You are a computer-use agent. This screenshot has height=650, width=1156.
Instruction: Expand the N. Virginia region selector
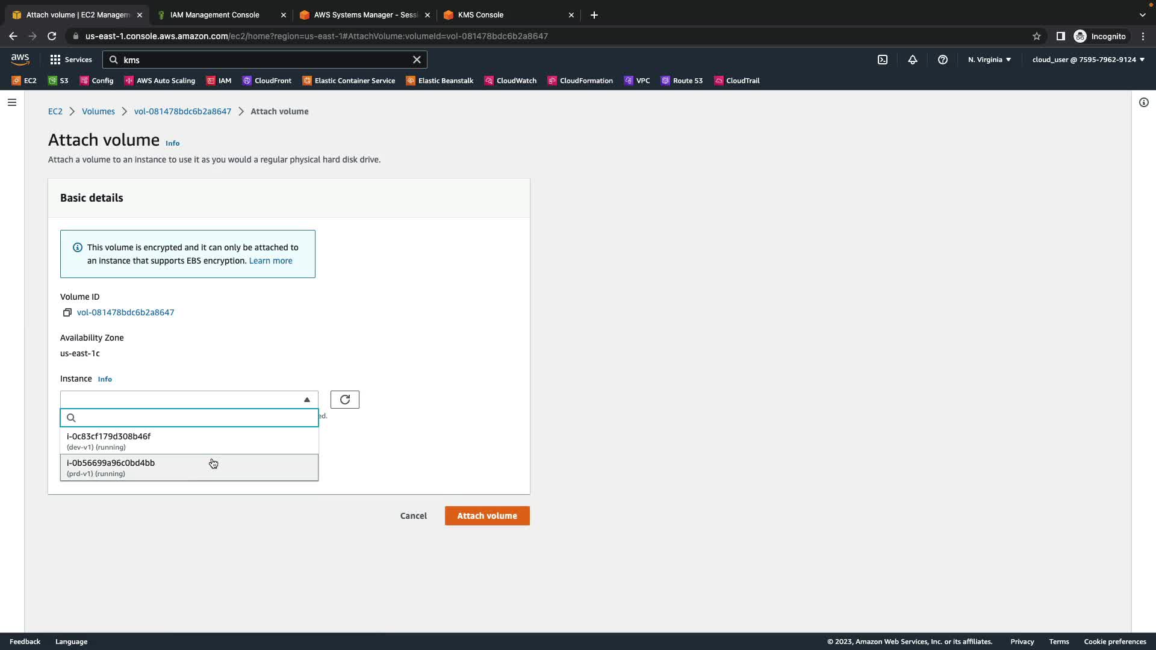point(989,60)
